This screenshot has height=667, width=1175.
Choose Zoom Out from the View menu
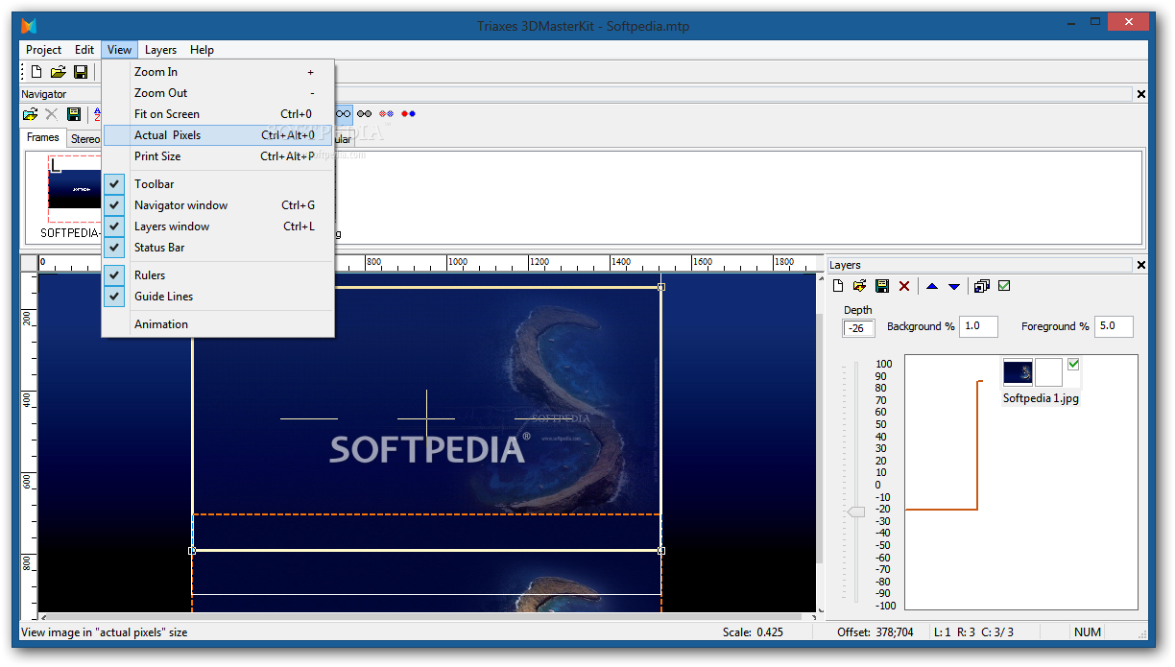point(218,93)
